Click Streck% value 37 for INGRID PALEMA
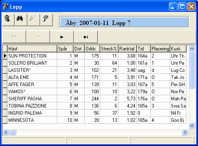 (109, 113)
